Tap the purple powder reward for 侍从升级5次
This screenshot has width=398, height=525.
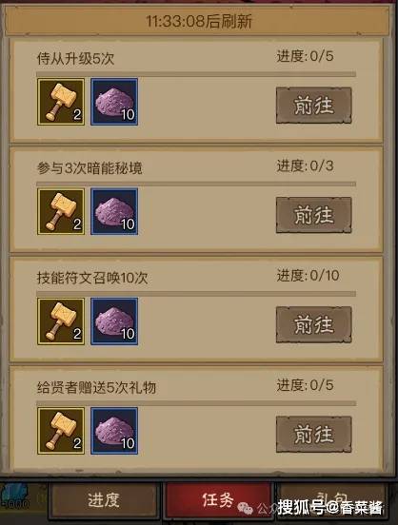[114, 102]
